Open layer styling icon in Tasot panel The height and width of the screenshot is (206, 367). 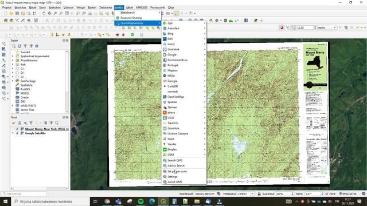[x=14, y=123]
